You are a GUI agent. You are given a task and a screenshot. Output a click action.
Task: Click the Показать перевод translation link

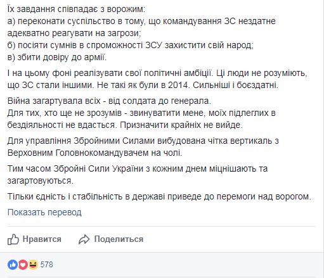tap(44, 212)
